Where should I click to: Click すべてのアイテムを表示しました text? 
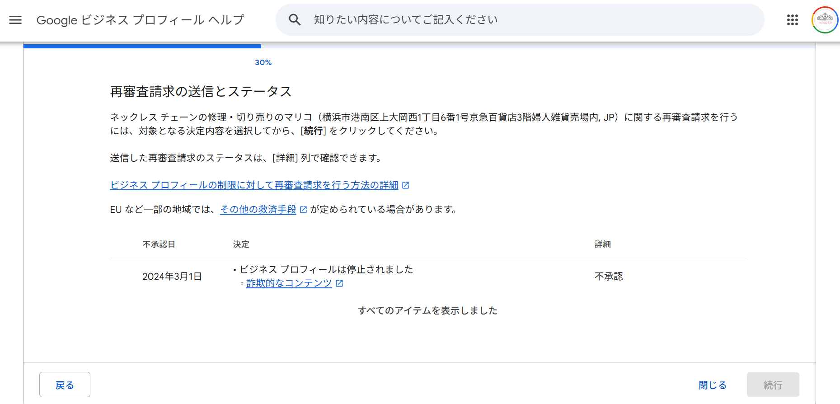click(427, 310)
